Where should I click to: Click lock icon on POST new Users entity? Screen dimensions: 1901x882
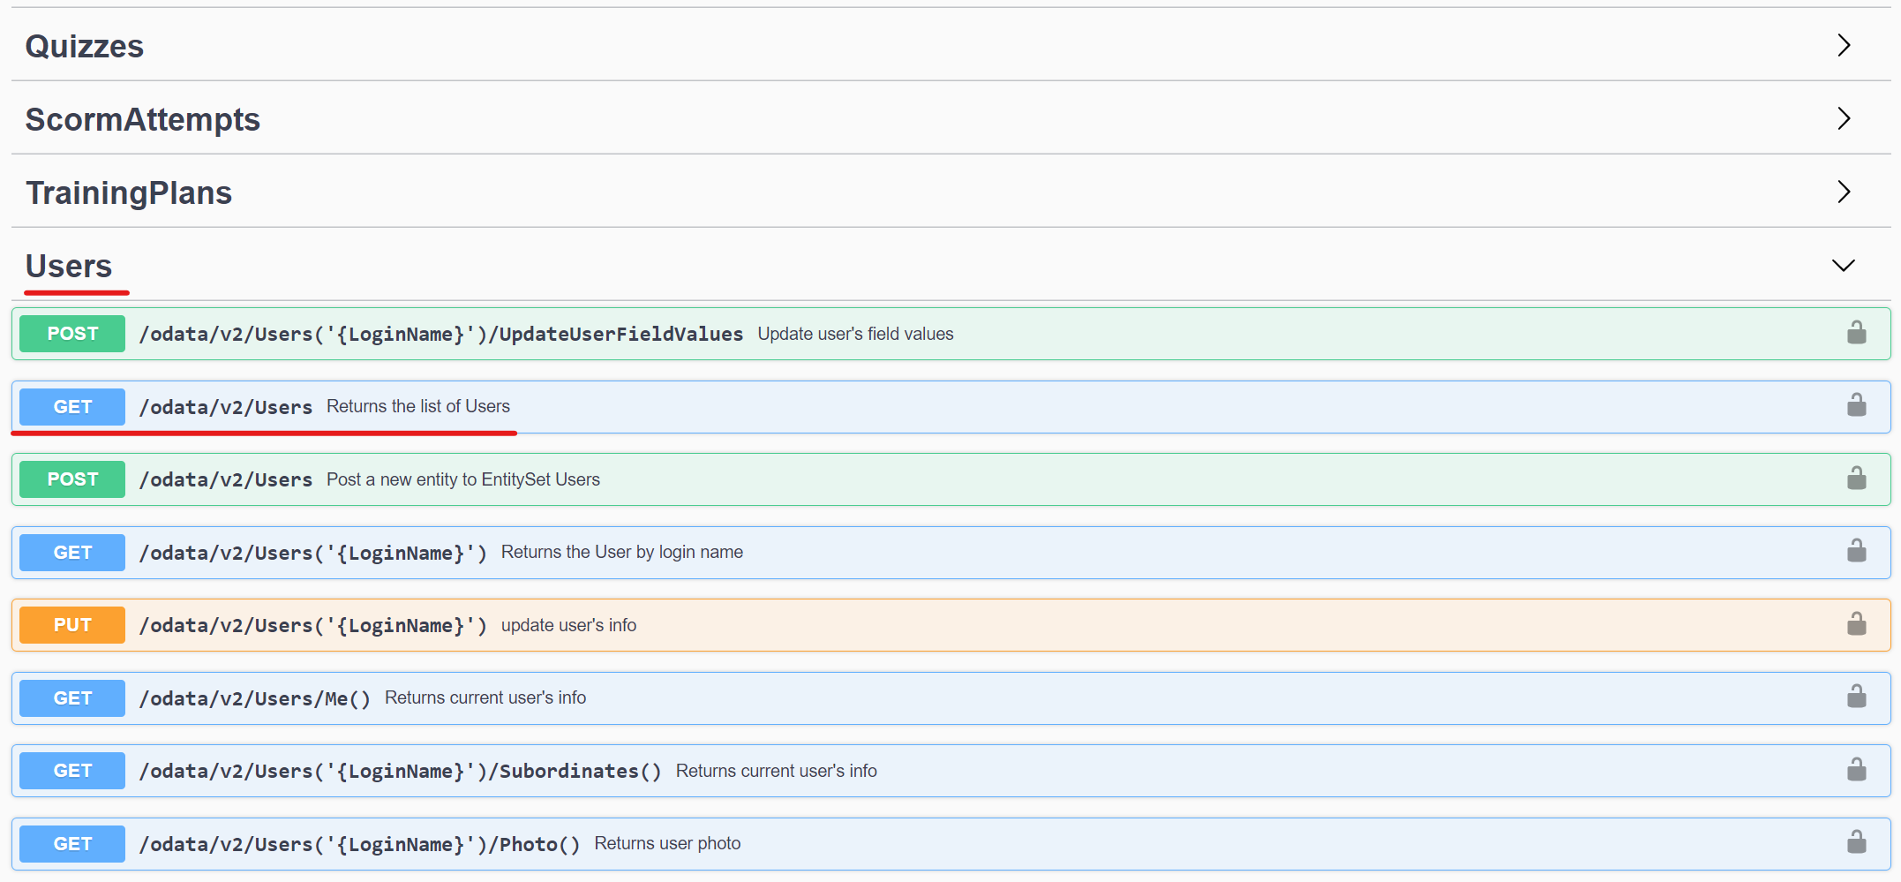[x=1856, y=479]
